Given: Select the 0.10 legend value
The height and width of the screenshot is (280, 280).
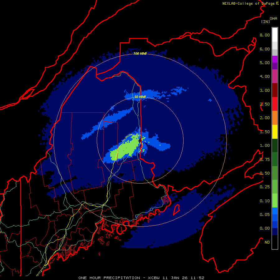Looking at the screenshot, I should click(x=265, y=201).
